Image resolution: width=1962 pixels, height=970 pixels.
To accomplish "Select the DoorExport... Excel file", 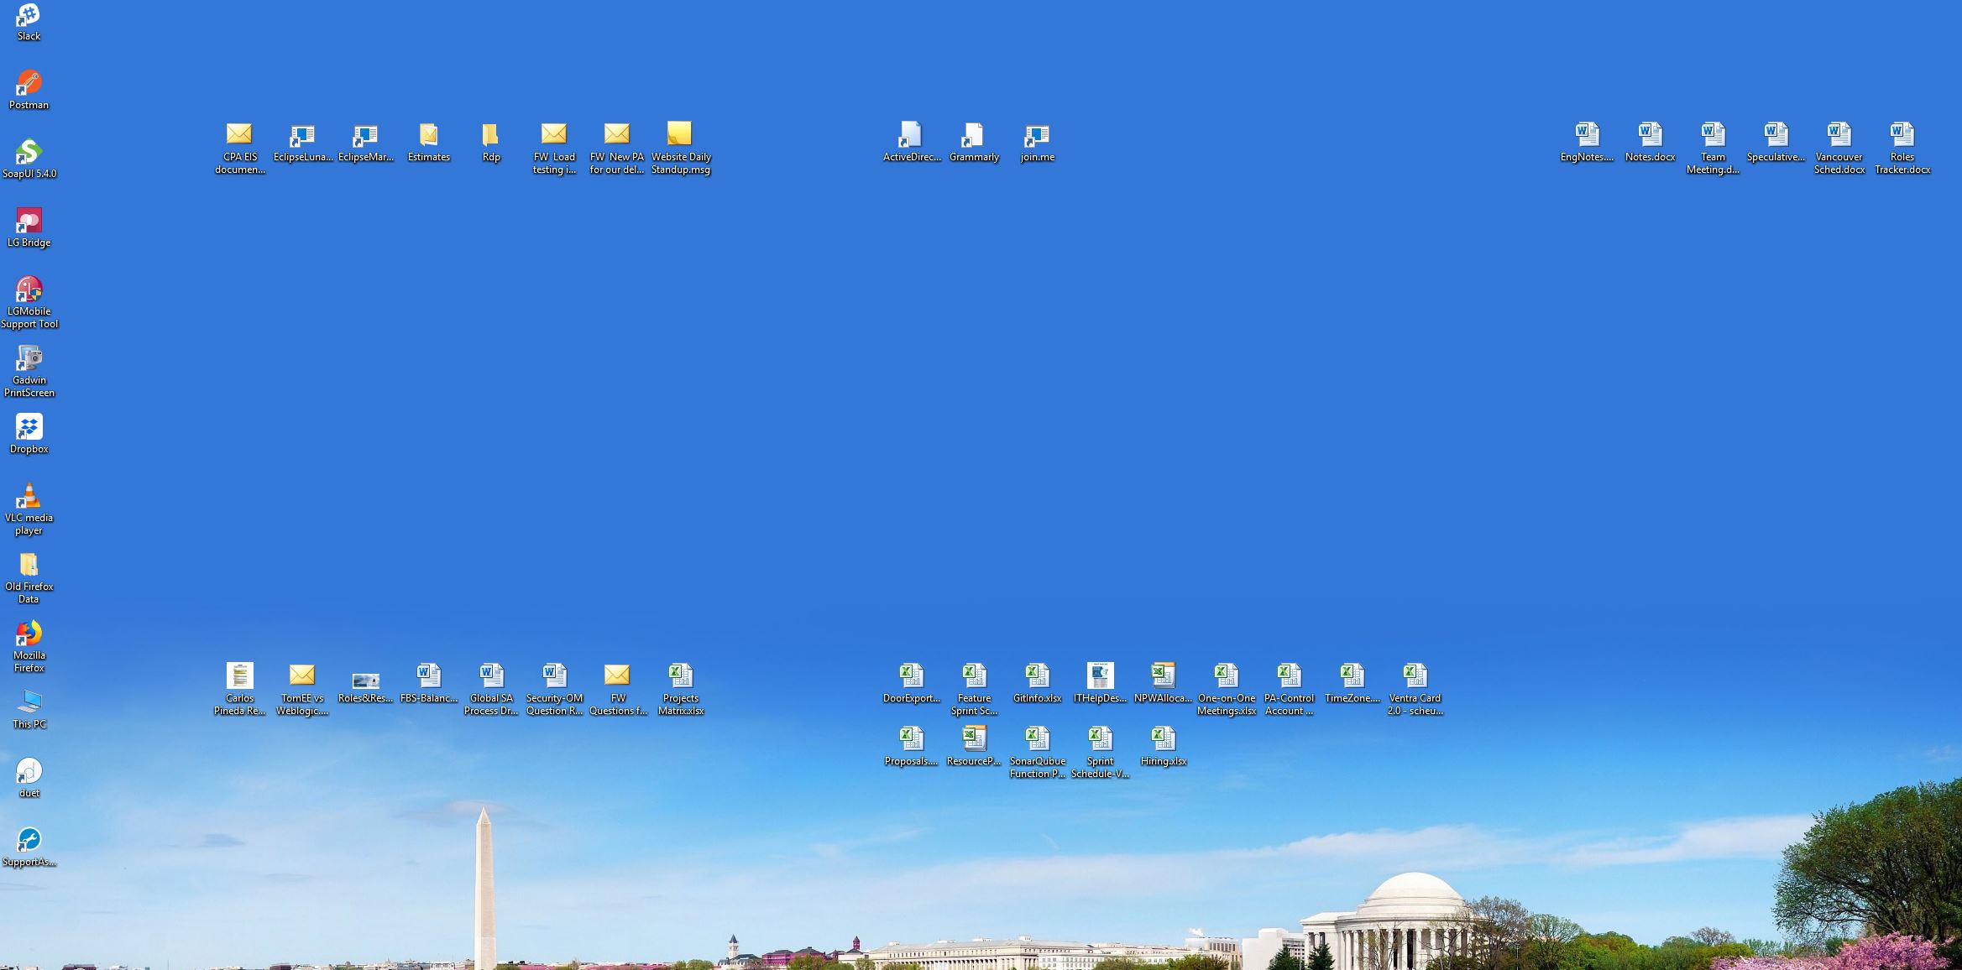I will coord(911,684).
